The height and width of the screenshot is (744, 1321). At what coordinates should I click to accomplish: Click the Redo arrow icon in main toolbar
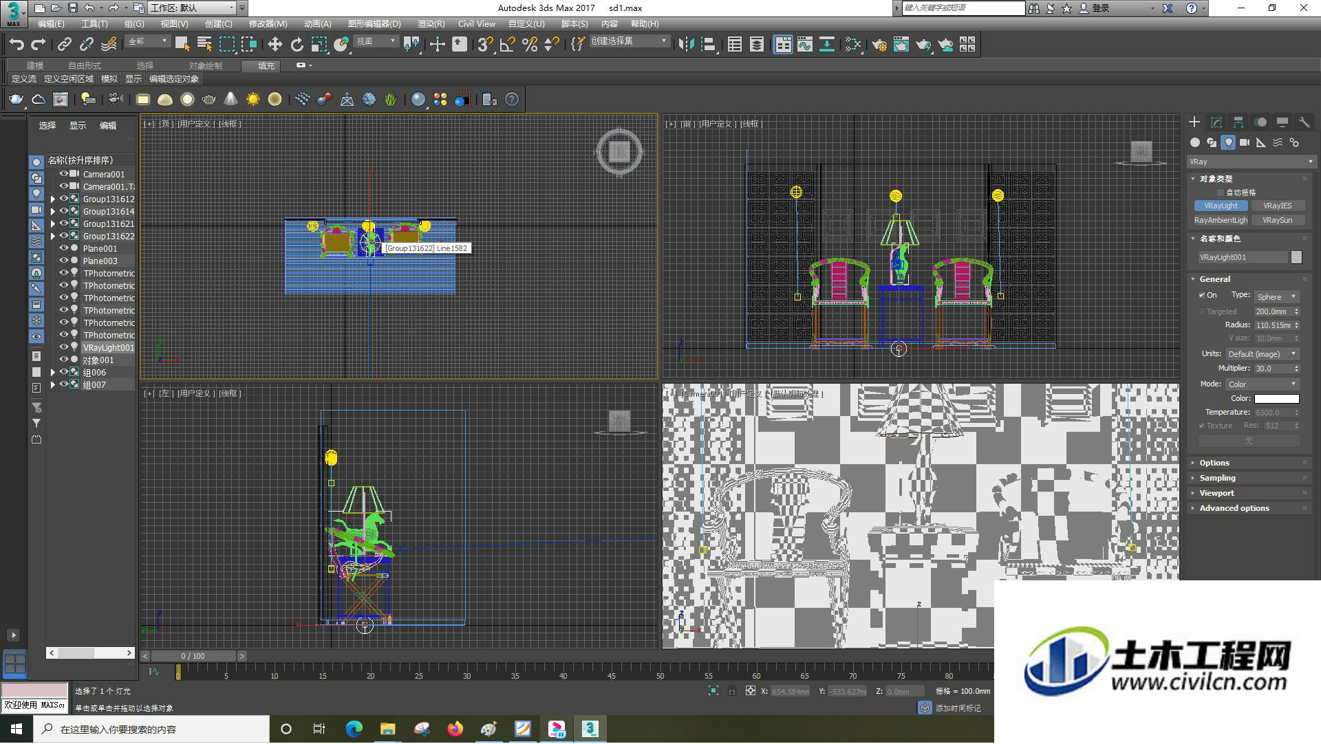pyautogui.click(x=39, y=45)
